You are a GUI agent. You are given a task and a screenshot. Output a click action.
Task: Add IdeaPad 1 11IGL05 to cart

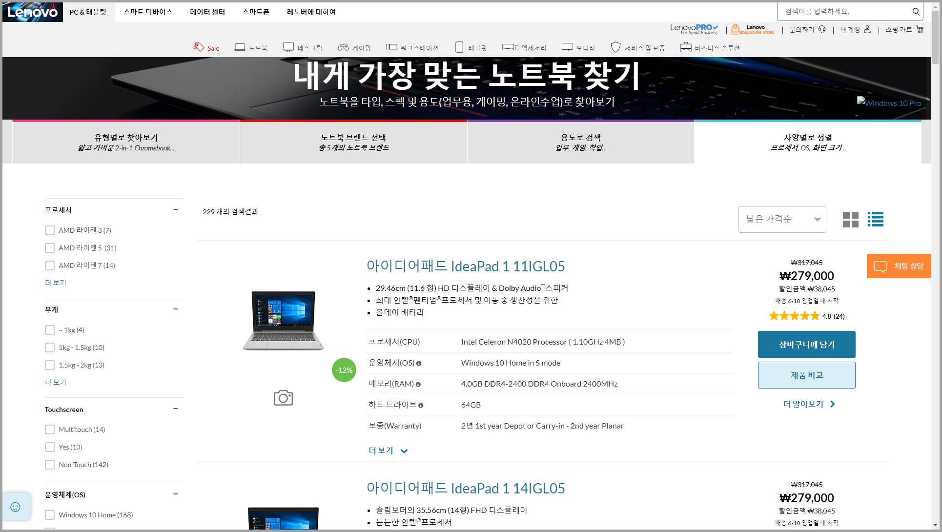click(x=807, y=345)
